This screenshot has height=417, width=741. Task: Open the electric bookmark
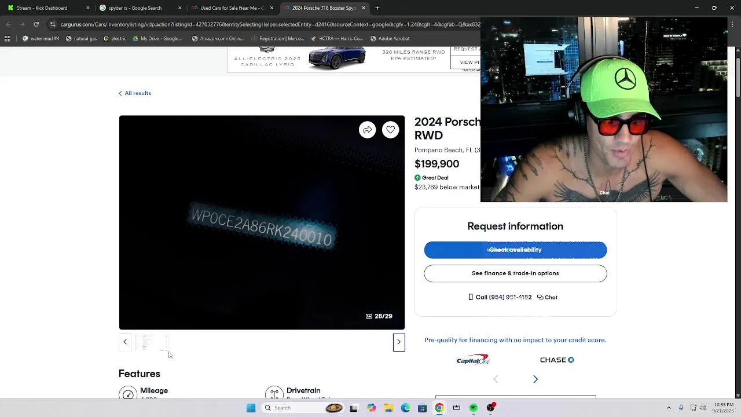pyautogui.click(x=115, y=39)
